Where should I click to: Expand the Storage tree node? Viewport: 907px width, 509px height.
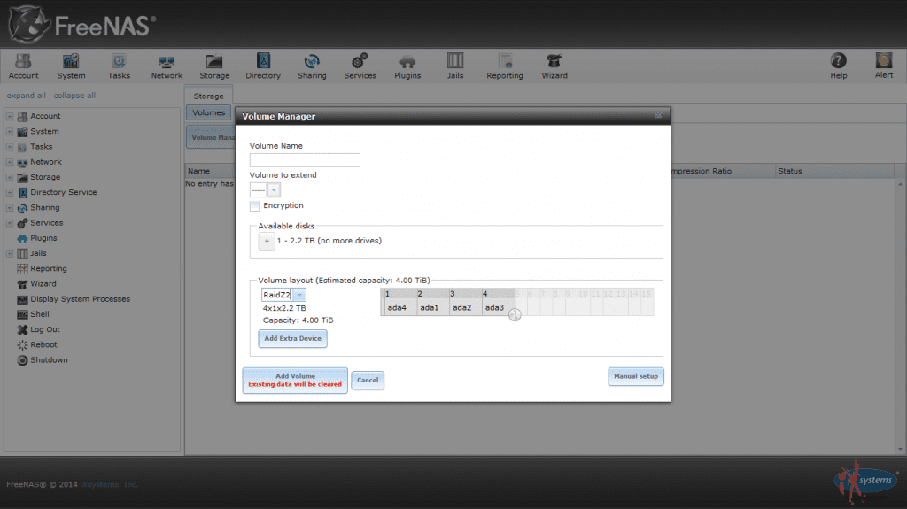coord(9,177)
